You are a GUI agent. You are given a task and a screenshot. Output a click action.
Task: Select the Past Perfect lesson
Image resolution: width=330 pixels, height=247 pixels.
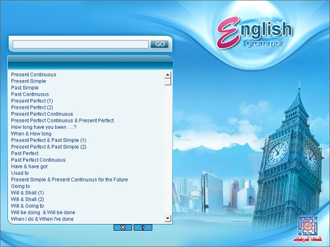click(x=25, y=153)
